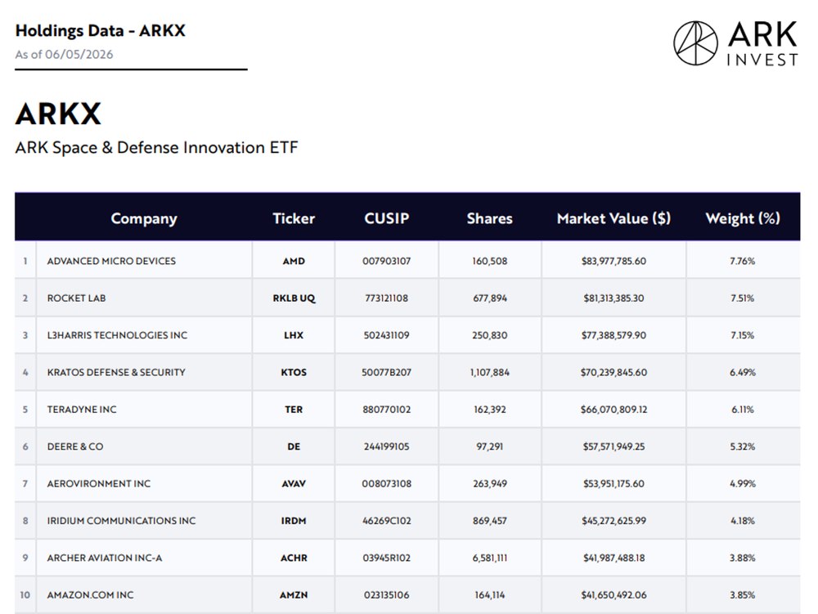This screenshot has width=818, height=614.
Task: Select weight 7.51% cell
Action: (743, 298)
